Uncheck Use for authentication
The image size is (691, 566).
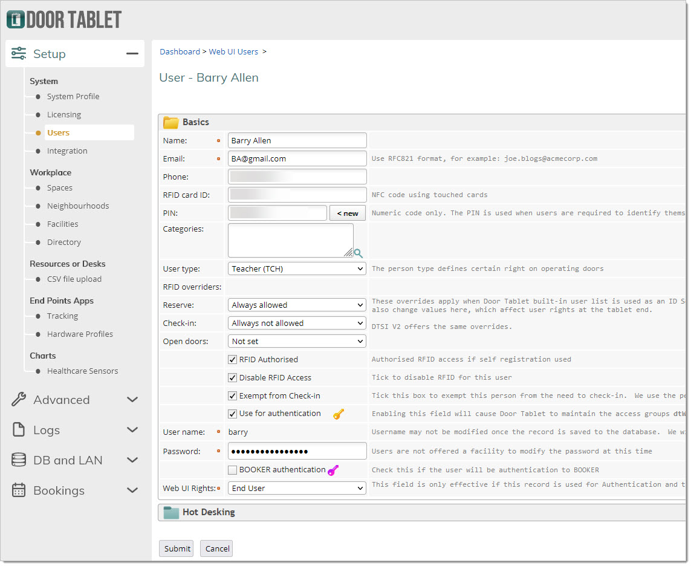tap(232, 414)
